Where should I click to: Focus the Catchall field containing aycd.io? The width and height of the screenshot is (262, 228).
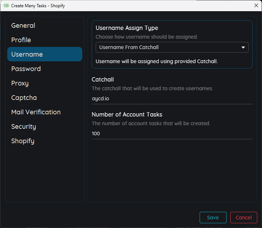coord(172,98)
